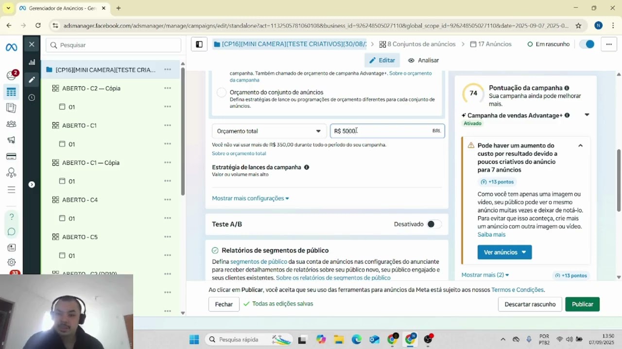Select the pencil edit icon in dark sidebar

tap(32, 79)
